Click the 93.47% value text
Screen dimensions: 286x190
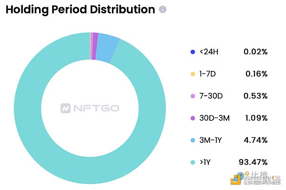pos(253,162)
